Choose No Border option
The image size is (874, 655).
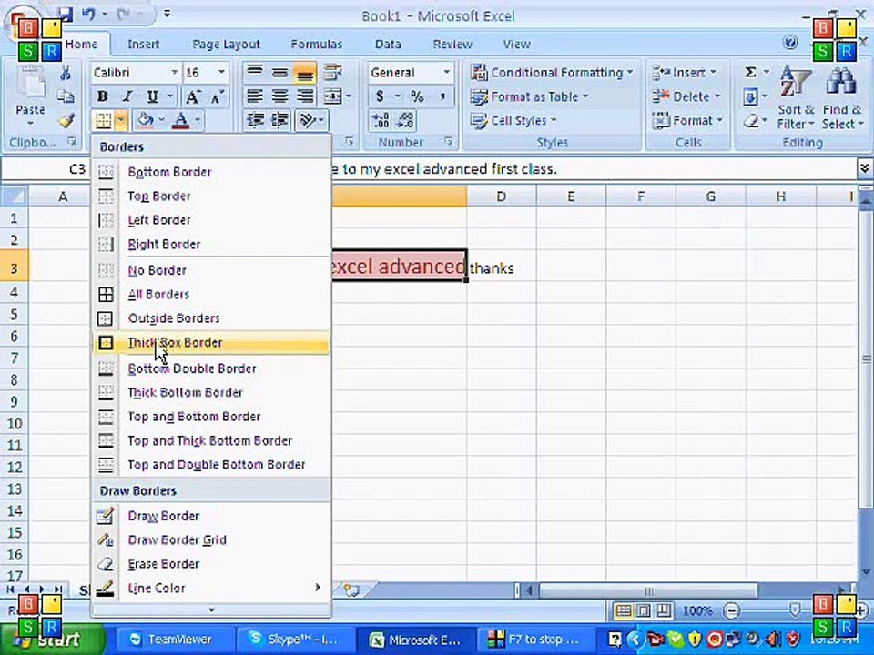coord(210,270)
